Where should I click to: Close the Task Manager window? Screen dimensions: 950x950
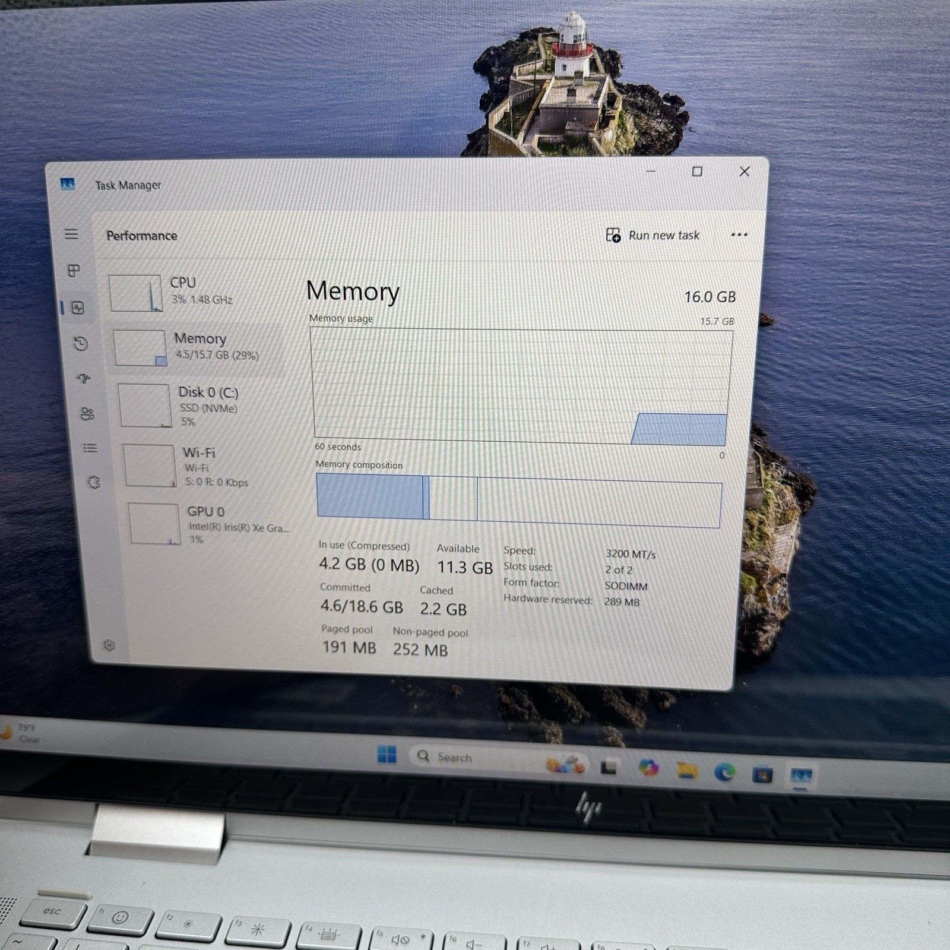tap(745, 172)
